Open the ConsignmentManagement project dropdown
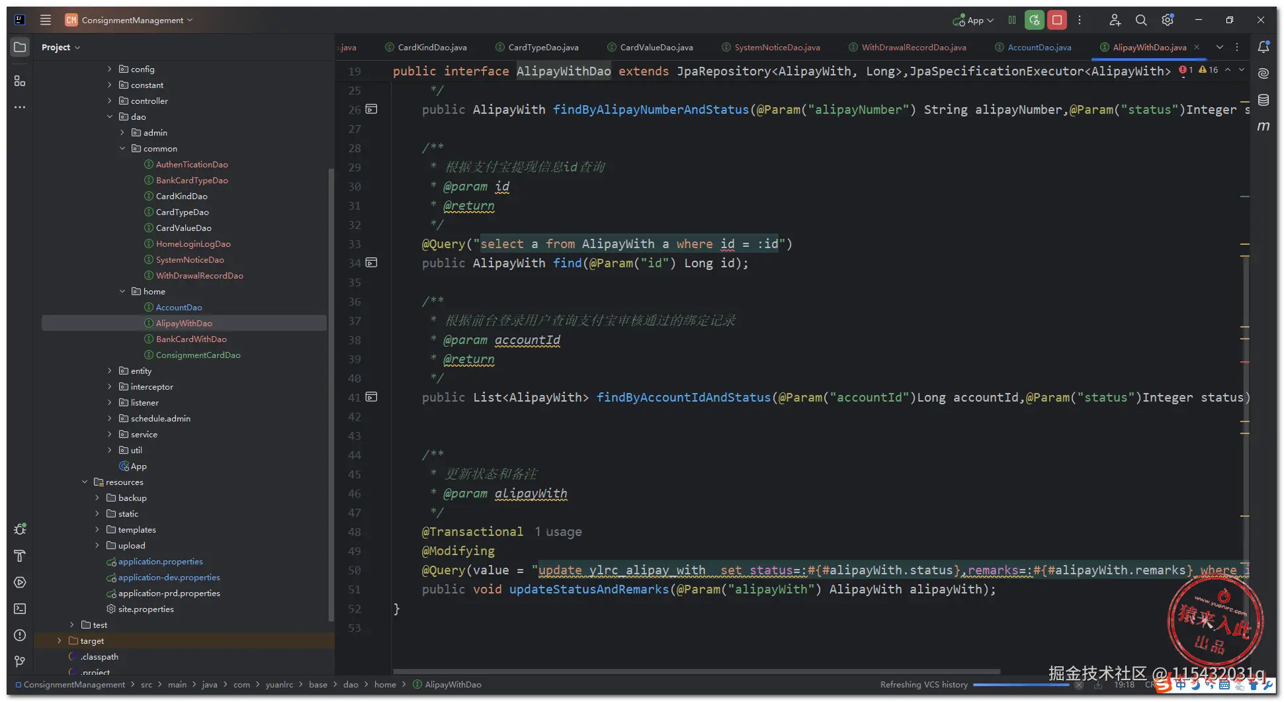 129,20
